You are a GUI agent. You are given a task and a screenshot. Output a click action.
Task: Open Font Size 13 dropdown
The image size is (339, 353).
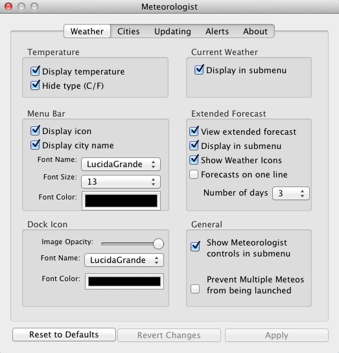pyautogui.click(x=121, y=181)
